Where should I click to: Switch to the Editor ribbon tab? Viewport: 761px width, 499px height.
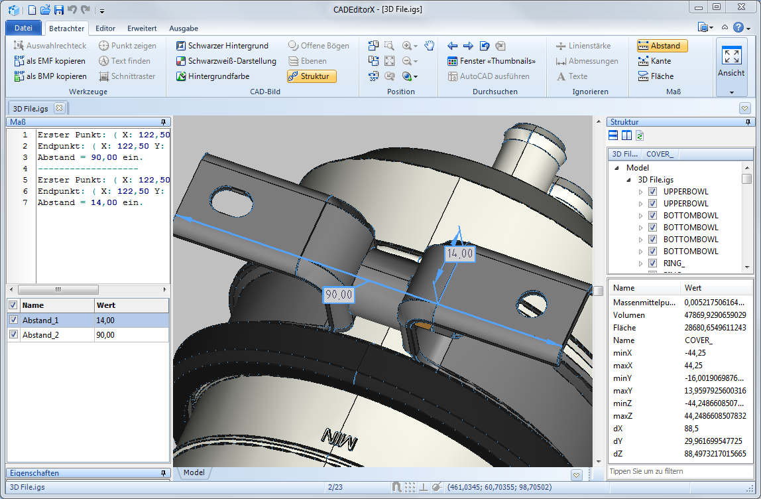(105, 29)
